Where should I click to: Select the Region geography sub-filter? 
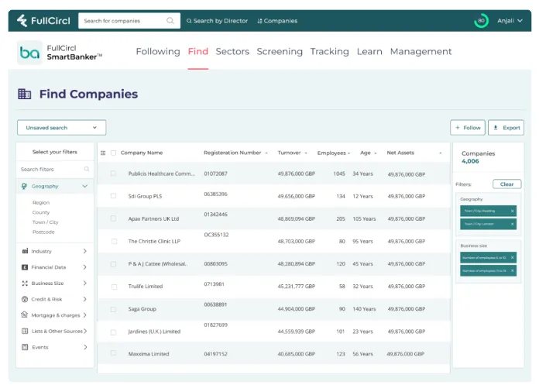click(x=41, y=202)
